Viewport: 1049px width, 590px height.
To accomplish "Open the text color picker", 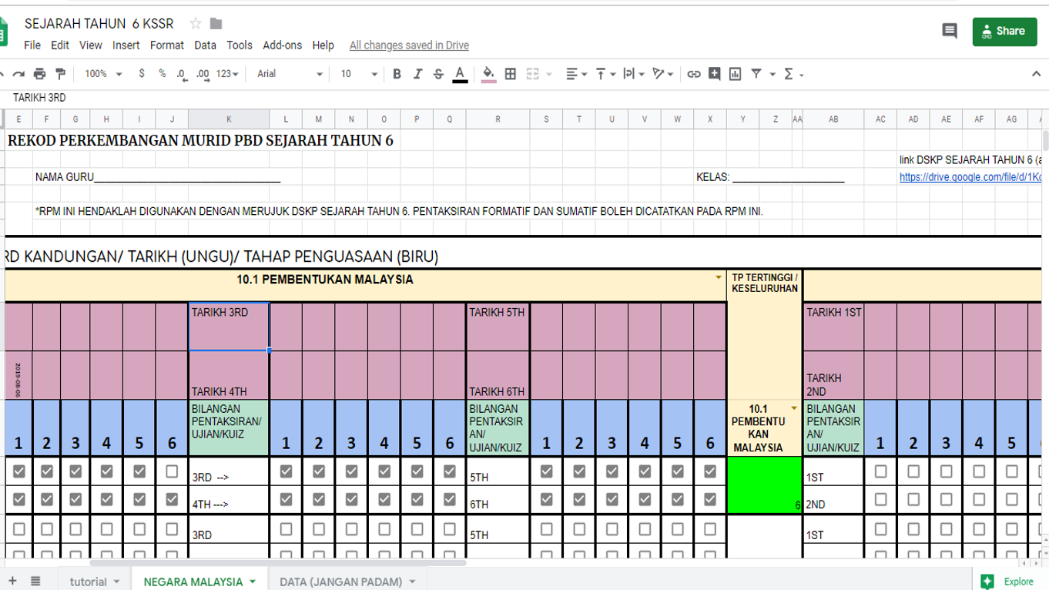I will [x=460, y=74].
